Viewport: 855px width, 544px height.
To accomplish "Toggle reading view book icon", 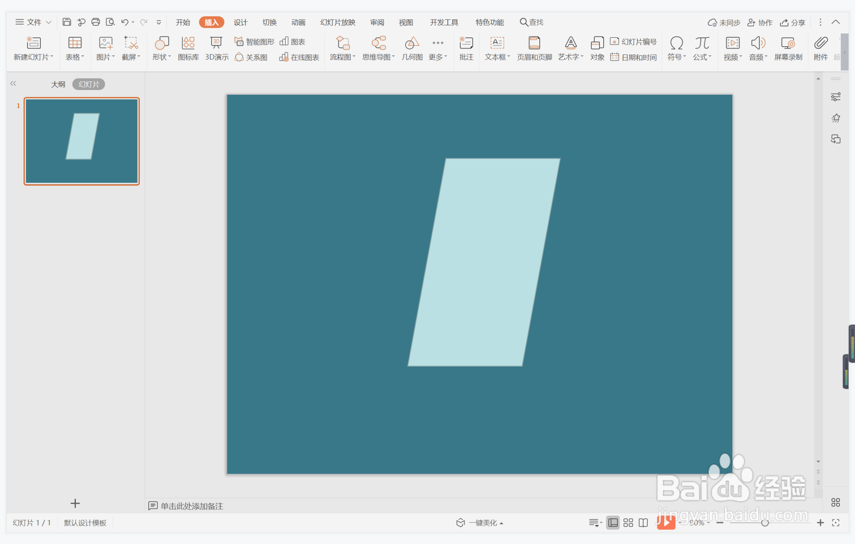I will coord(643,523).
